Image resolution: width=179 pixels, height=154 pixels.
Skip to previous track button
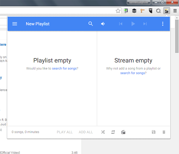pyautogui.click(x=121, y=24)
